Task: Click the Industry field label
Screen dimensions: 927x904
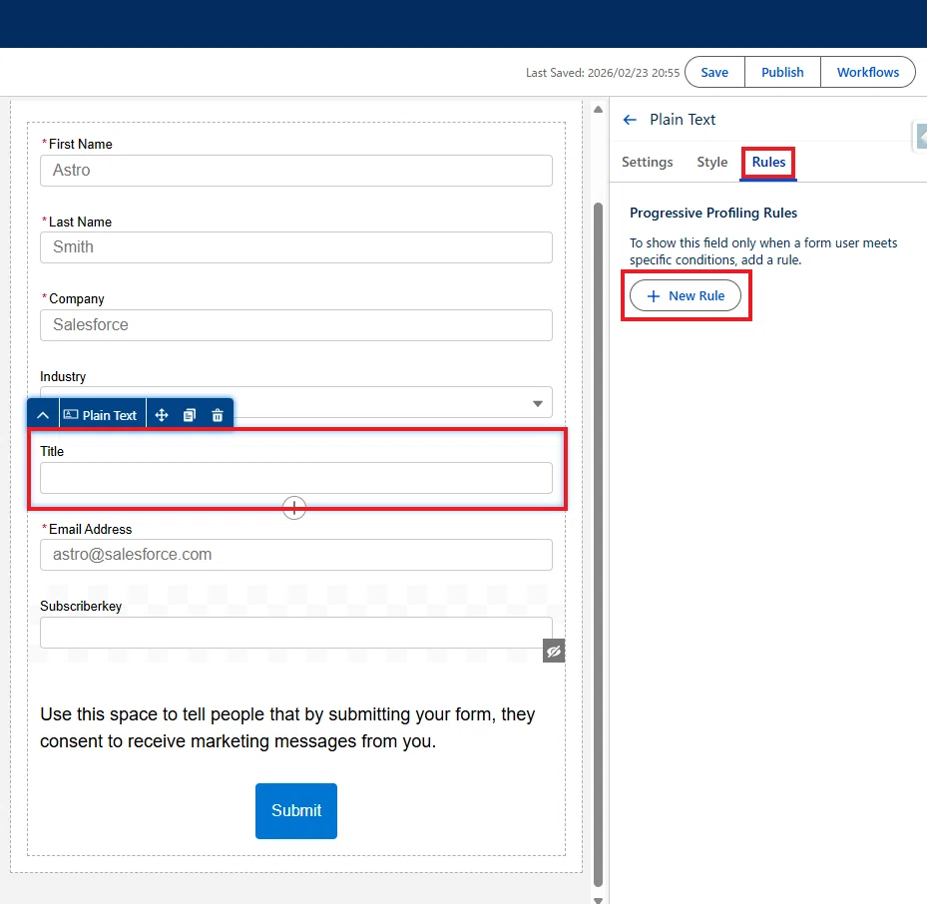Action: pos(63,376)
